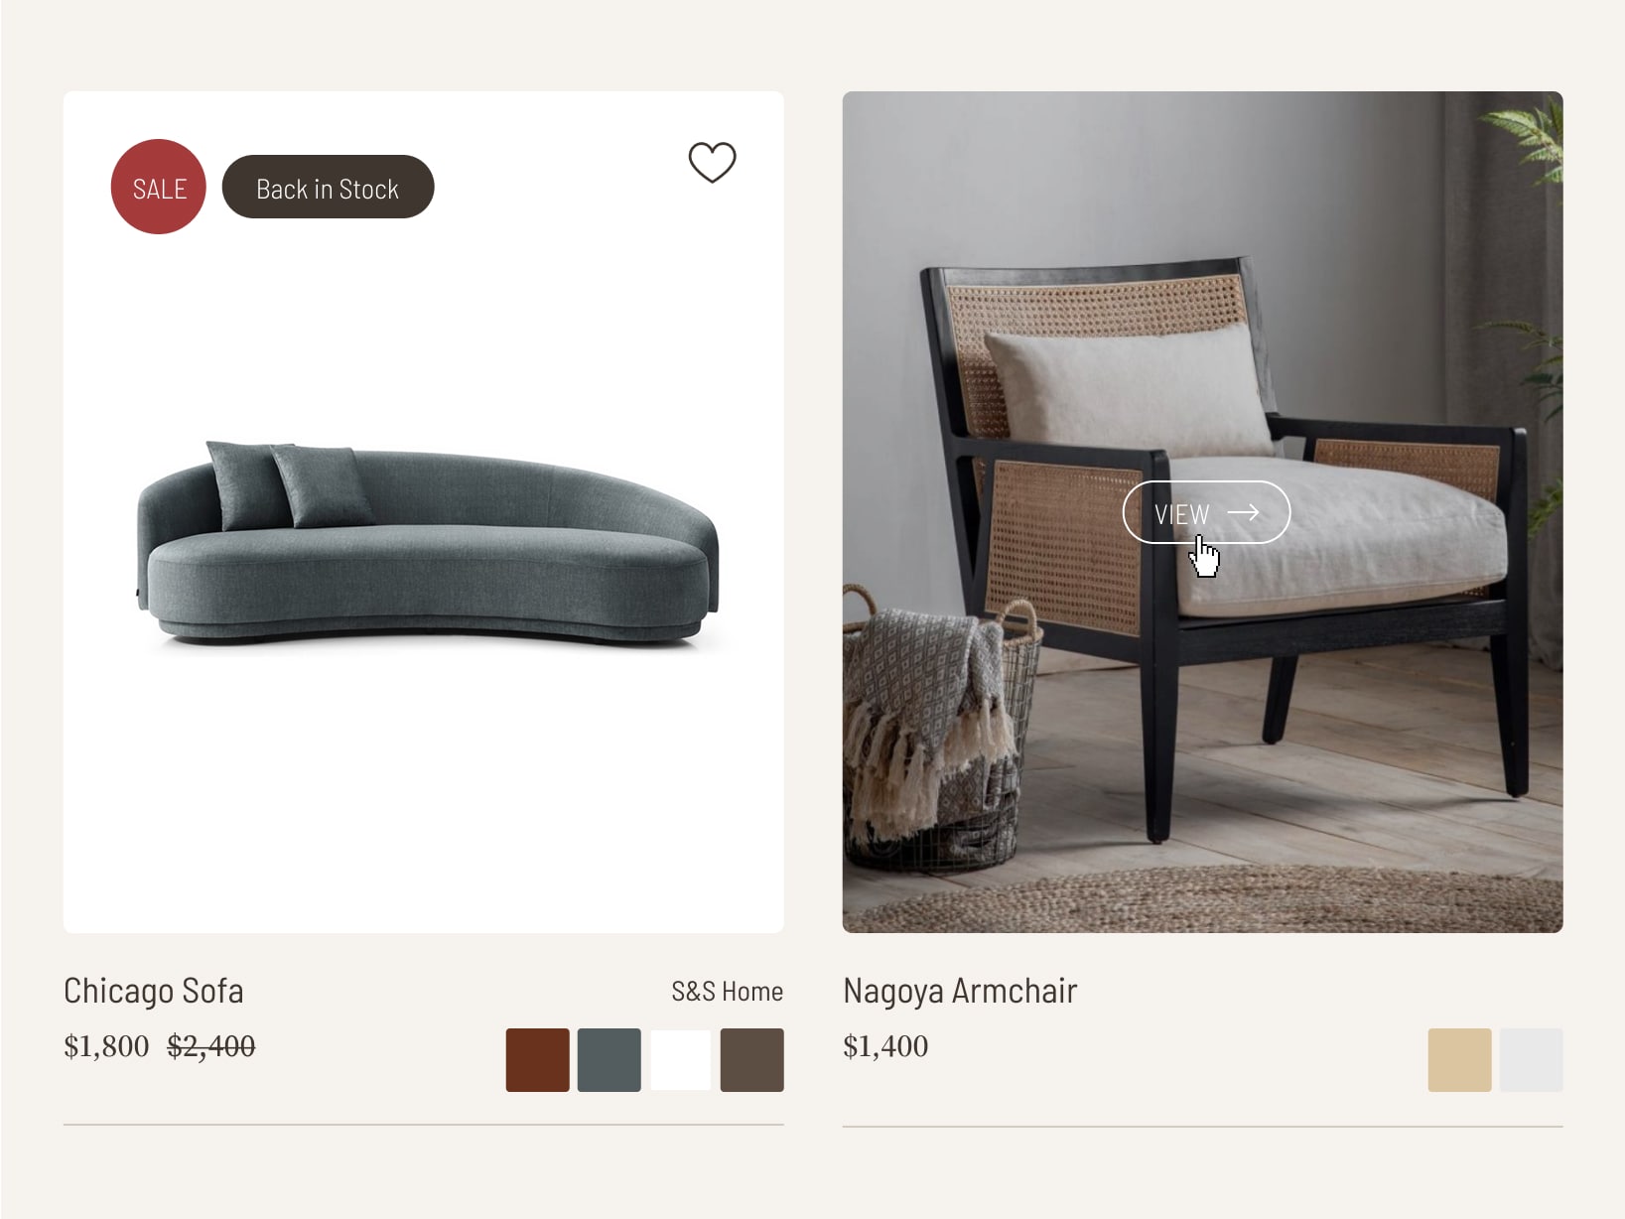Select the rust brown sofa swatch
The width and height of the screenshot is (1625, 1219).
538,1060
